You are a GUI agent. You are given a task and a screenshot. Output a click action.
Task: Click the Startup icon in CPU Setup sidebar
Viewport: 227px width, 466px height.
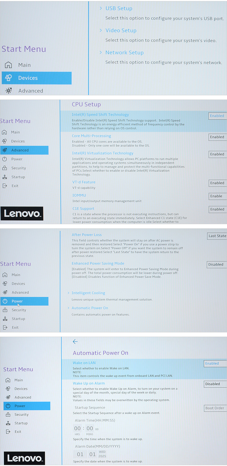click(5, 177)
